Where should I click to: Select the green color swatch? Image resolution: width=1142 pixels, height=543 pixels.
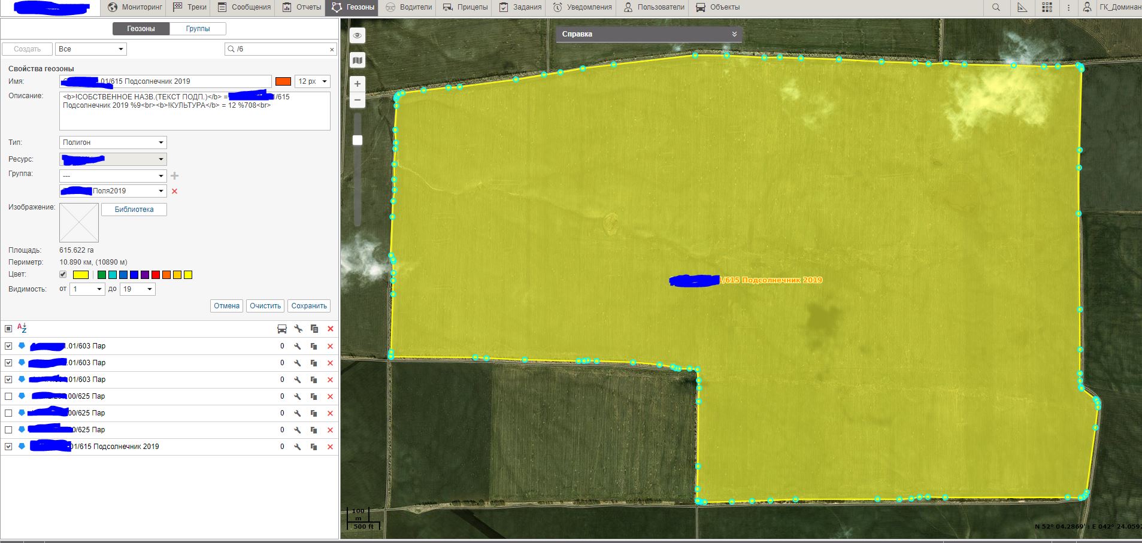(102, 275)
